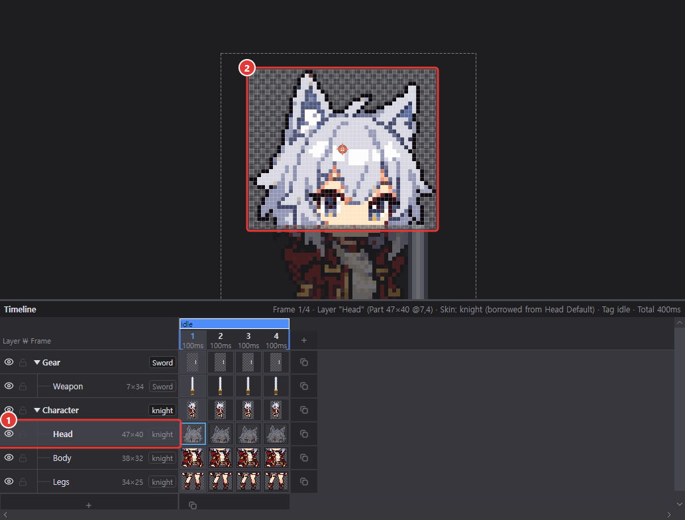Image resolution: width=685 pixels, height=520 pixels.
Task: Select Body cel in frame 4
Action: [x=276, y=458]
